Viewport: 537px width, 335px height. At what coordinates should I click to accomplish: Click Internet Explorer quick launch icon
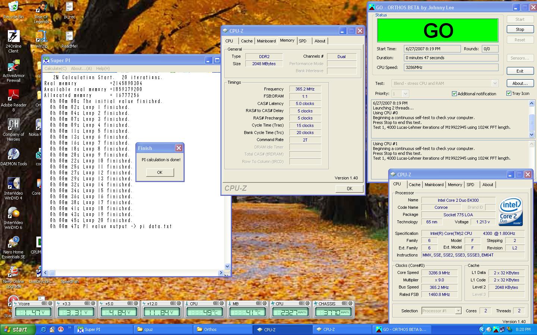click(x=44, y=329)
